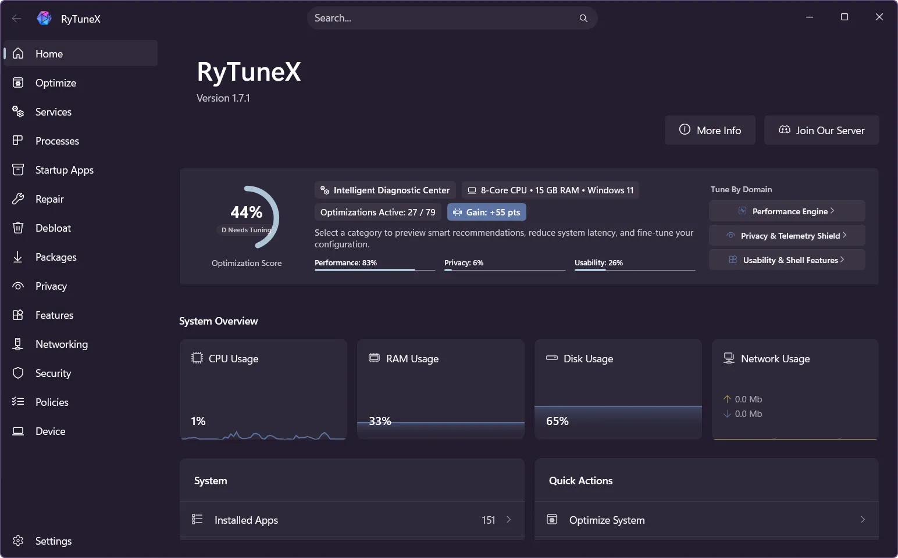Open the Settings page
898x558 pixels.
[x=81, y=541]
